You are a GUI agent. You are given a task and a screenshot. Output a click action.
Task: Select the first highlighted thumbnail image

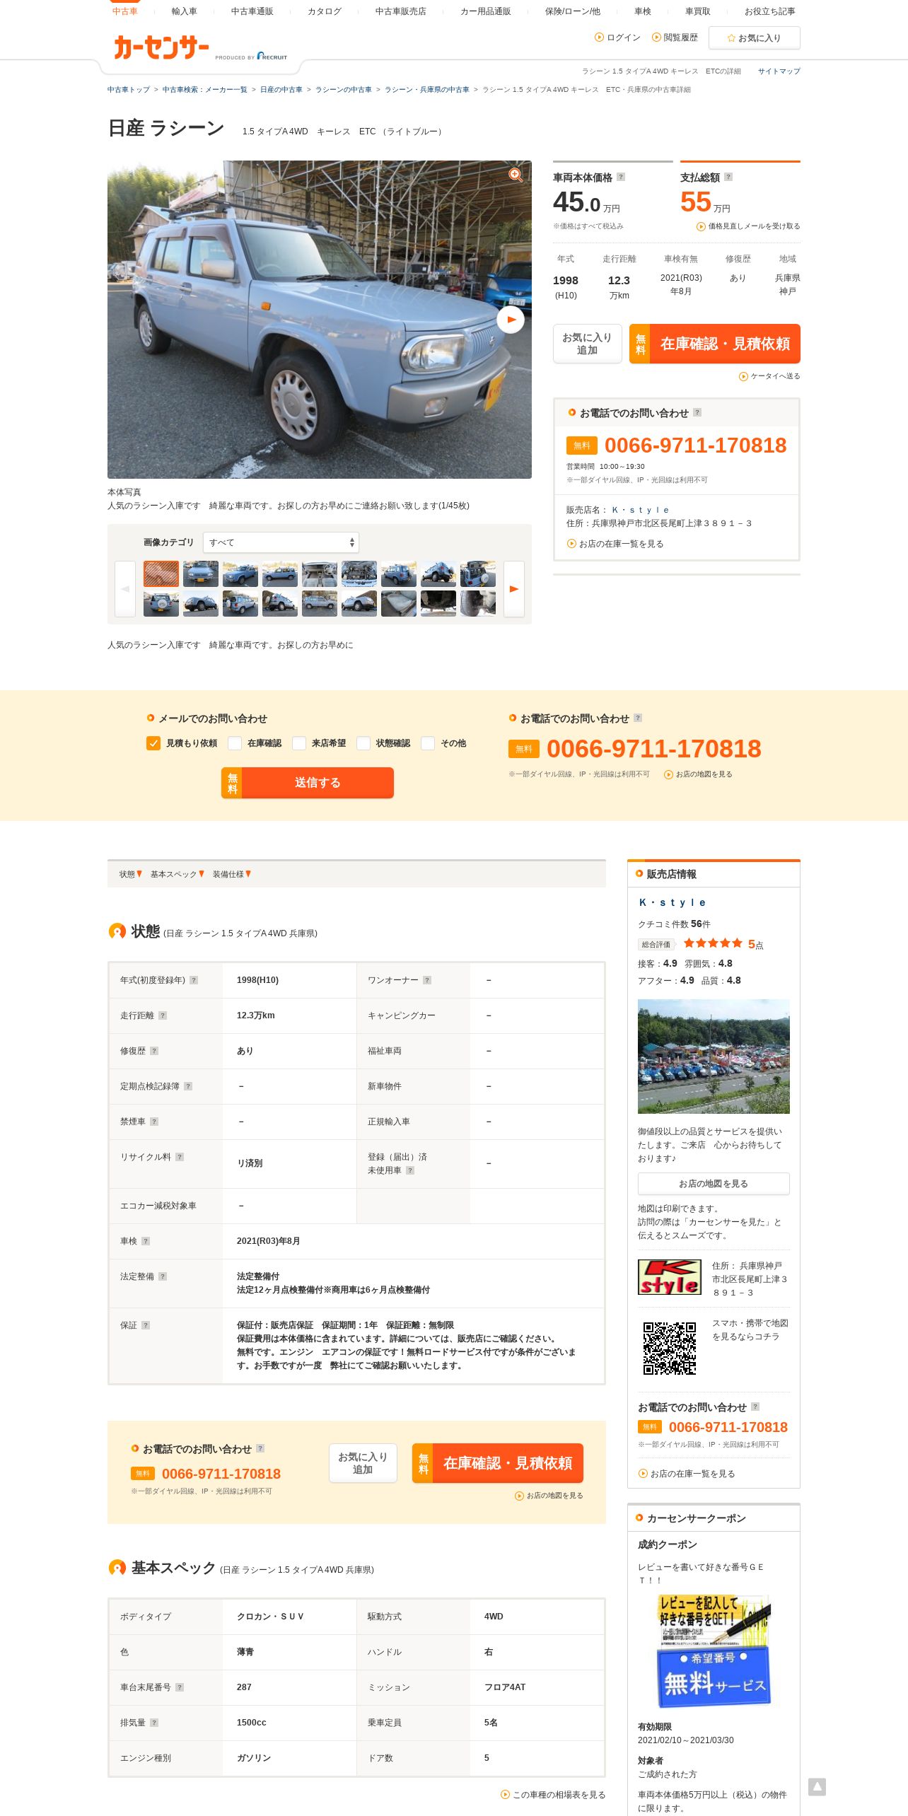pos(161,574)
